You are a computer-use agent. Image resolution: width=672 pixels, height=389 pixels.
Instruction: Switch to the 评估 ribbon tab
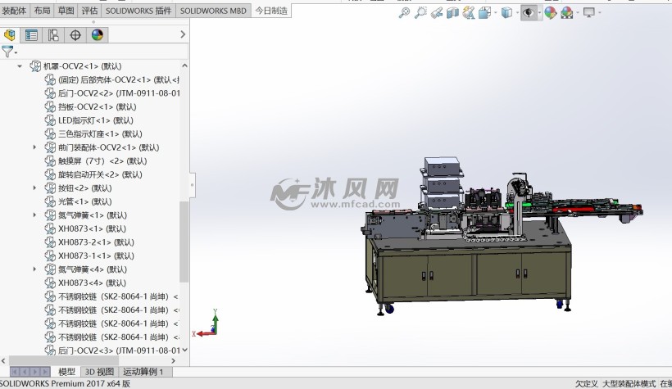90,11
